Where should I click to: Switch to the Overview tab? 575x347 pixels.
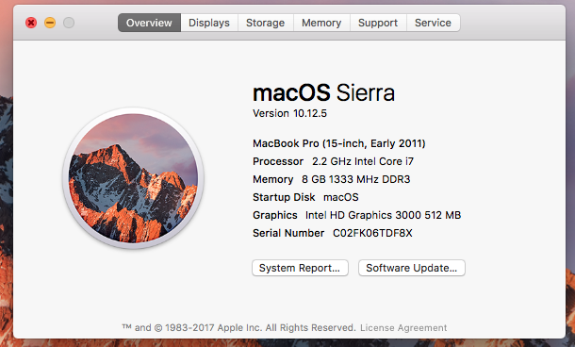(x=149, y=23)
